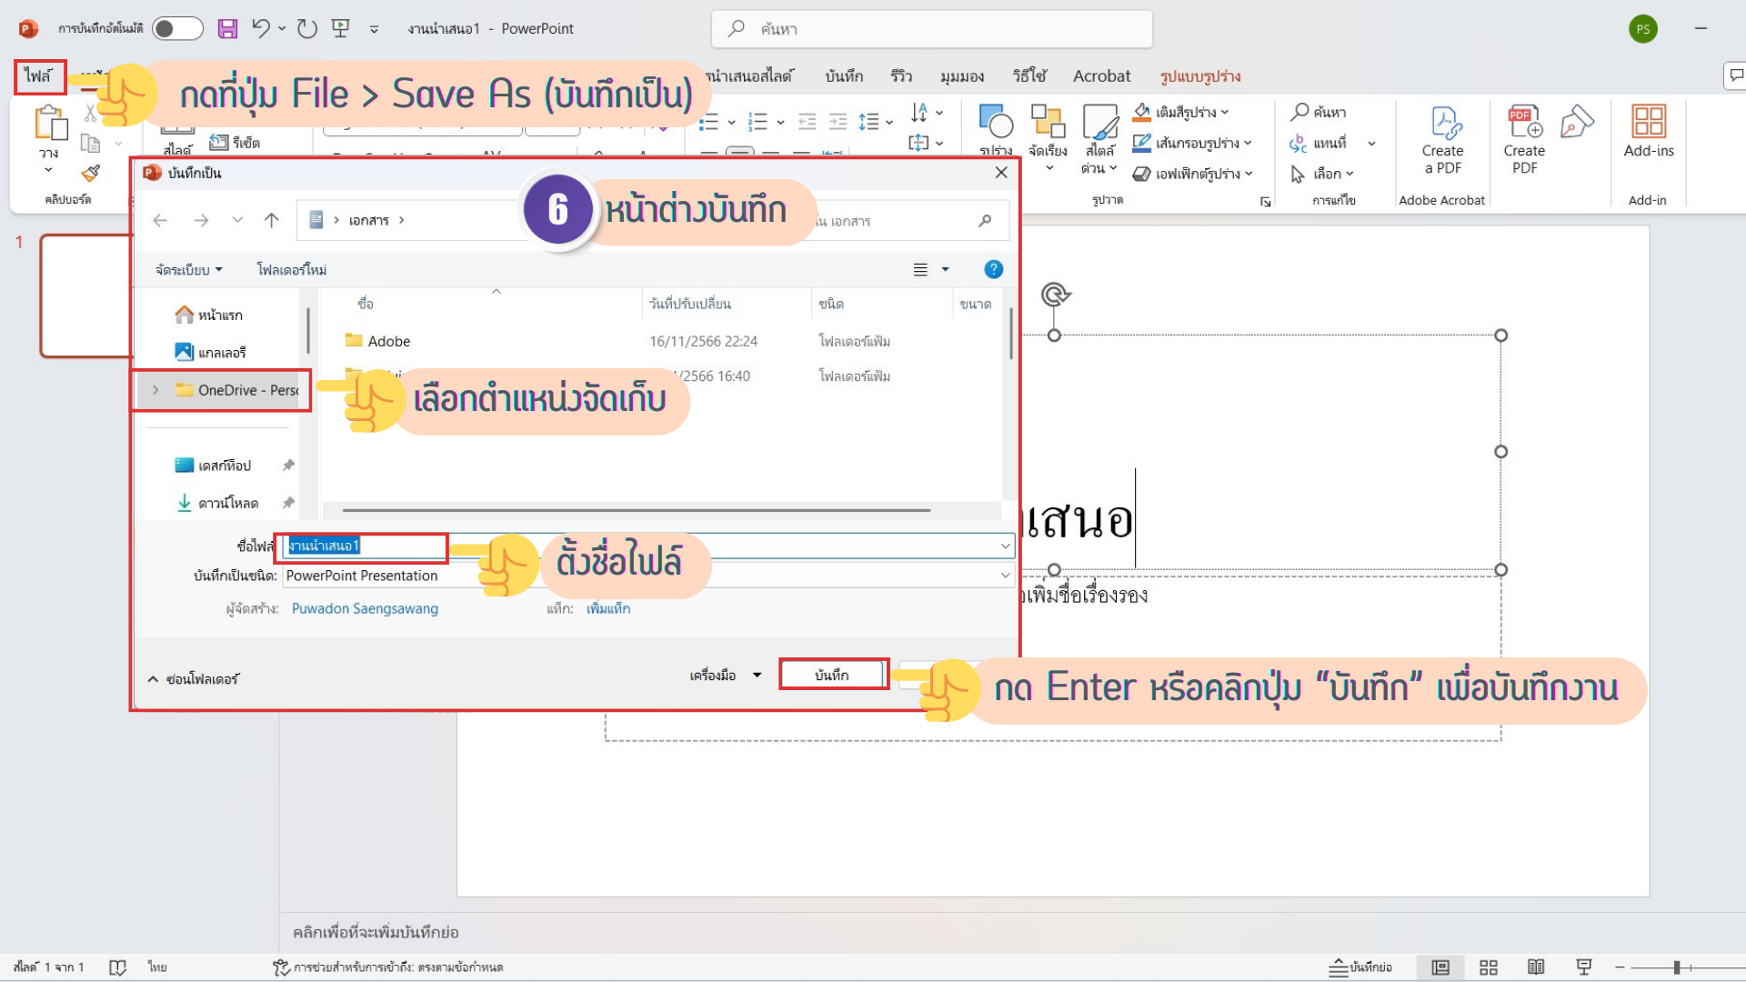Open the ไฟล์ (File) tab

pyautogui.click(x=39, y=76)
